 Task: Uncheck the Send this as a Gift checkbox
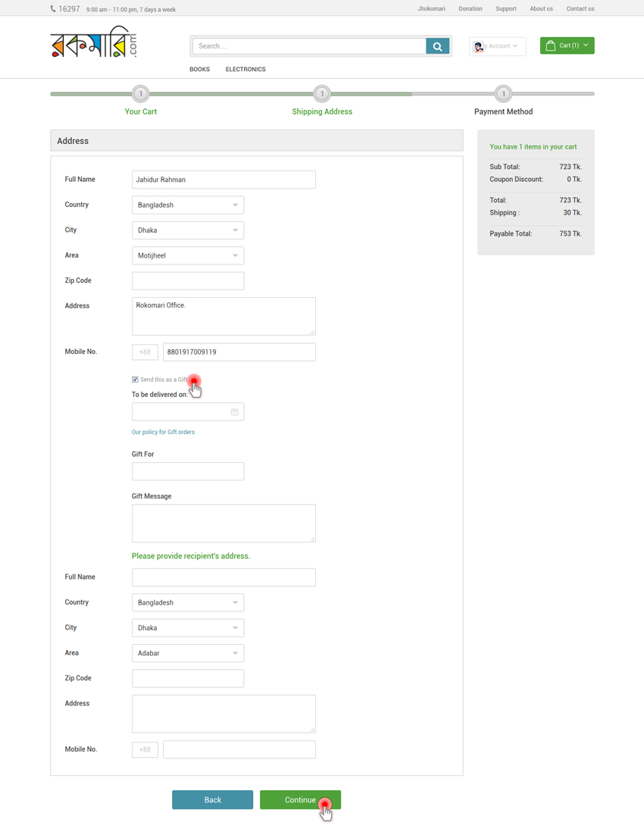[135, 380]
